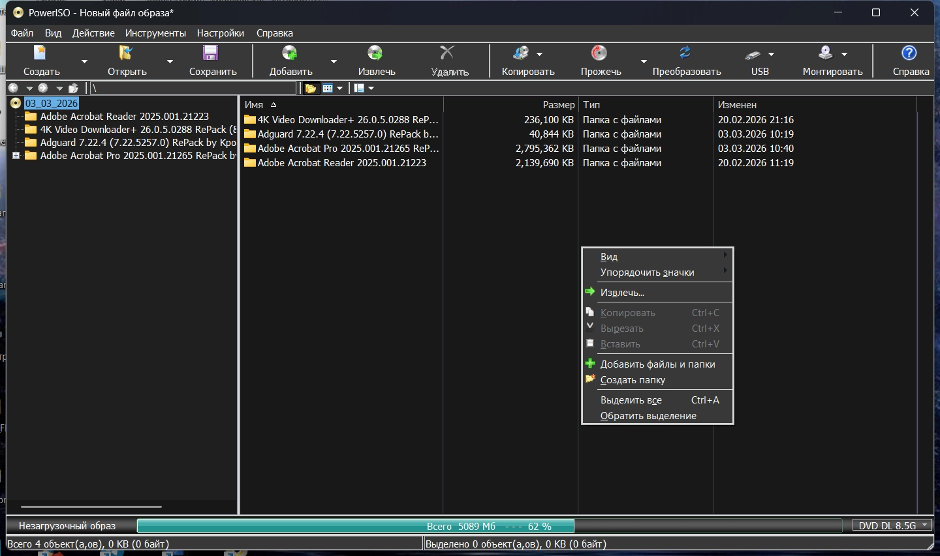
Task: Open the Монтировать dropdown arrow
Action: 844,54
